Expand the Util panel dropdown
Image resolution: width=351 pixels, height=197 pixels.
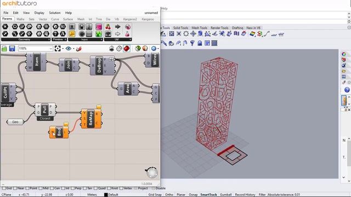[x=131, y=39]
